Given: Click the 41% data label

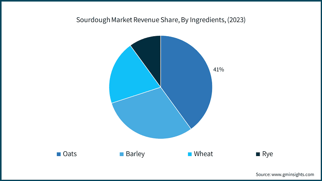Looking at the screenshot, I should coord(219,70).
